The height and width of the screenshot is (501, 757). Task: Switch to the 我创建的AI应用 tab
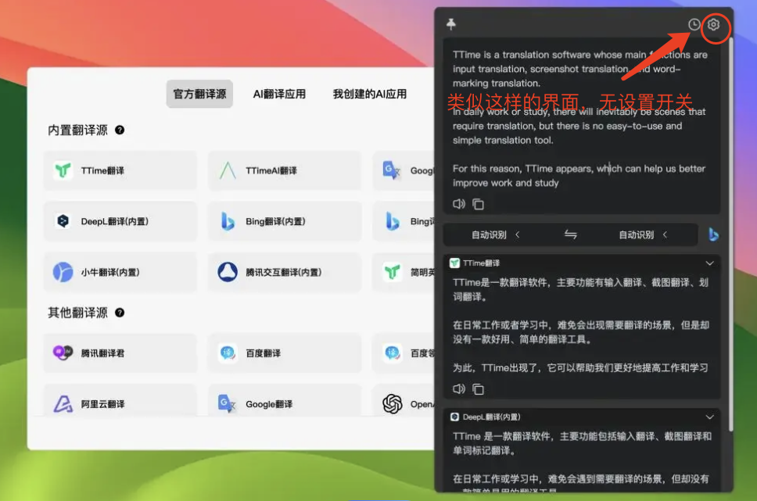click(369, 94)
